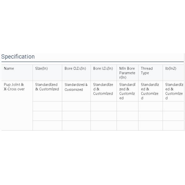Click the Thread Type column header
185x185 pixels.
[147, 71]
